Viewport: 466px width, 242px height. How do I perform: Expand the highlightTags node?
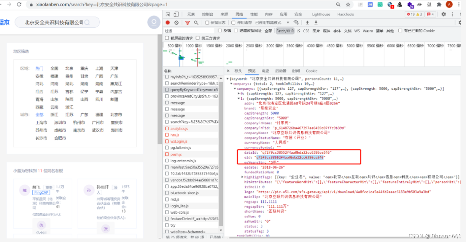(x=242, y=177)
